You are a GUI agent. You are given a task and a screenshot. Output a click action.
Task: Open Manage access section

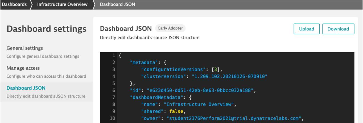point(23,68)
